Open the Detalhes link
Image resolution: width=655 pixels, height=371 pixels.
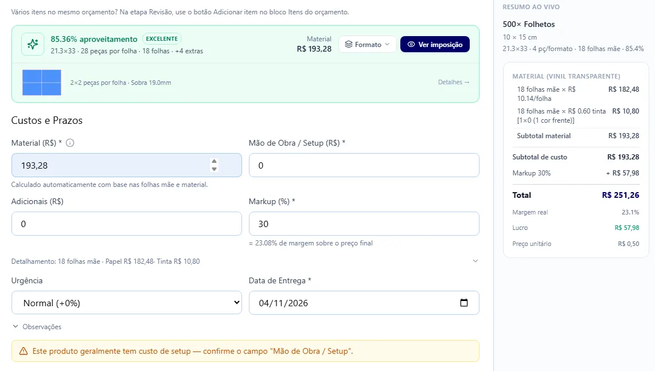tap(453, 83)
